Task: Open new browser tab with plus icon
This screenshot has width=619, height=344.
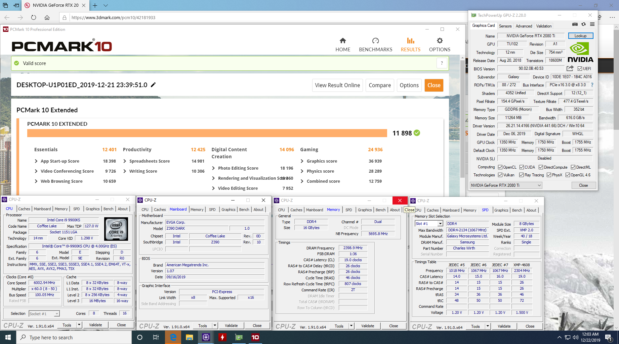Action: 95,5
